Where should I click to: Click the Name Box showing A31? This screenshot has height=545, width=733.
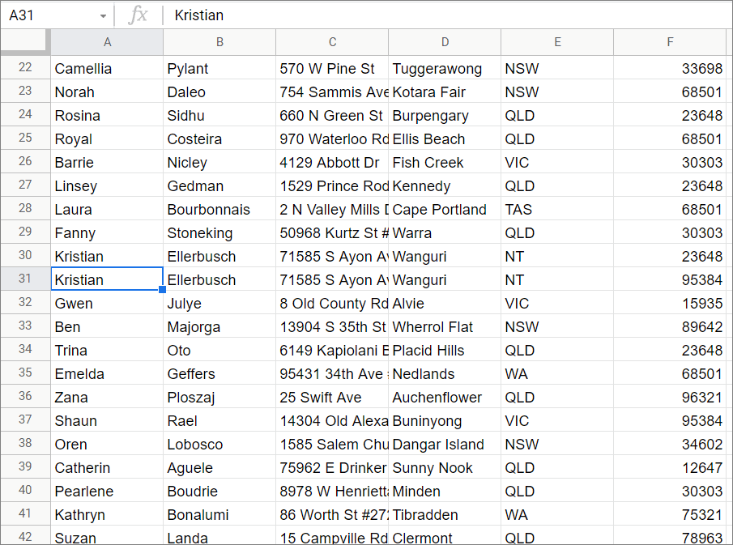click(x=49, y=15)
